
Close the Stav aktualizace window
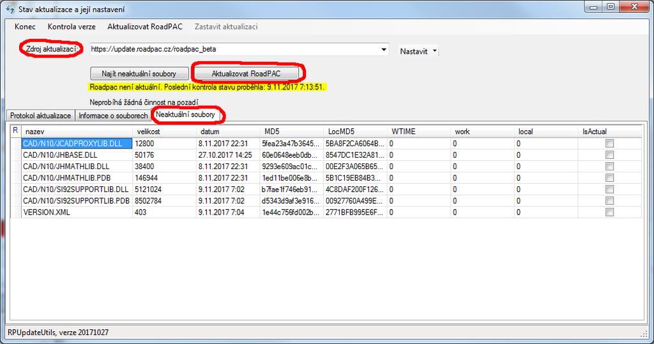(634, 7)
